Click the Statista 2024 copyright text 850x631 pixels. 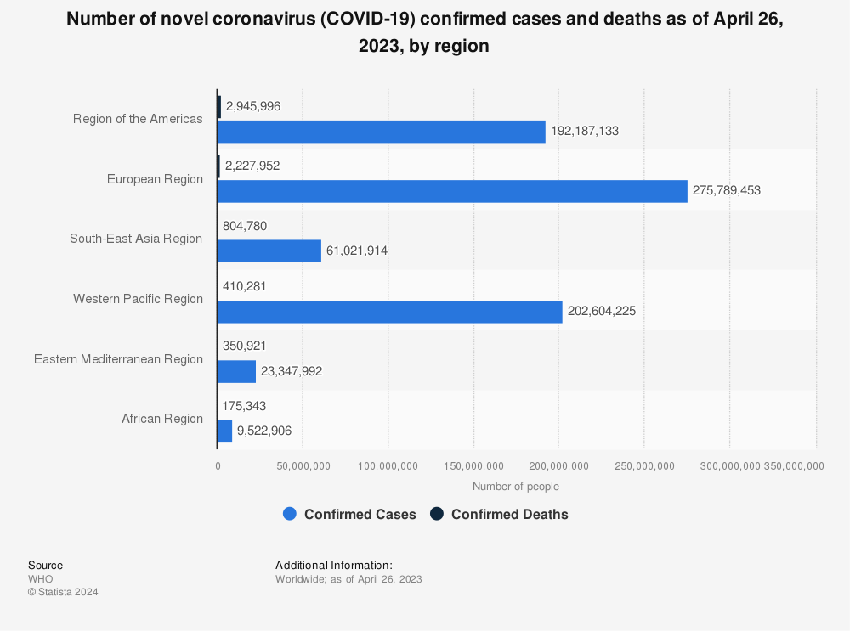(x=63, y=592)
